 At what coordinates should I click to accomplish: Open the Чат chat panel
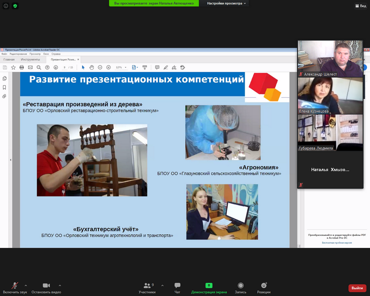(x=178, y=287)
